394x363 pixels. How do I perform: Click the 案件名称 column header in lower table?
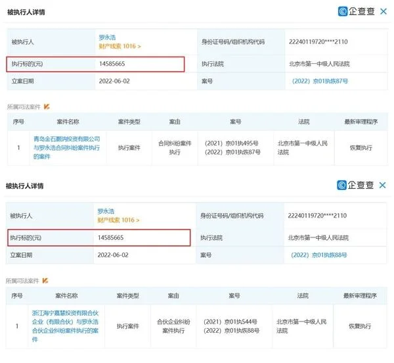coord(68,296)
